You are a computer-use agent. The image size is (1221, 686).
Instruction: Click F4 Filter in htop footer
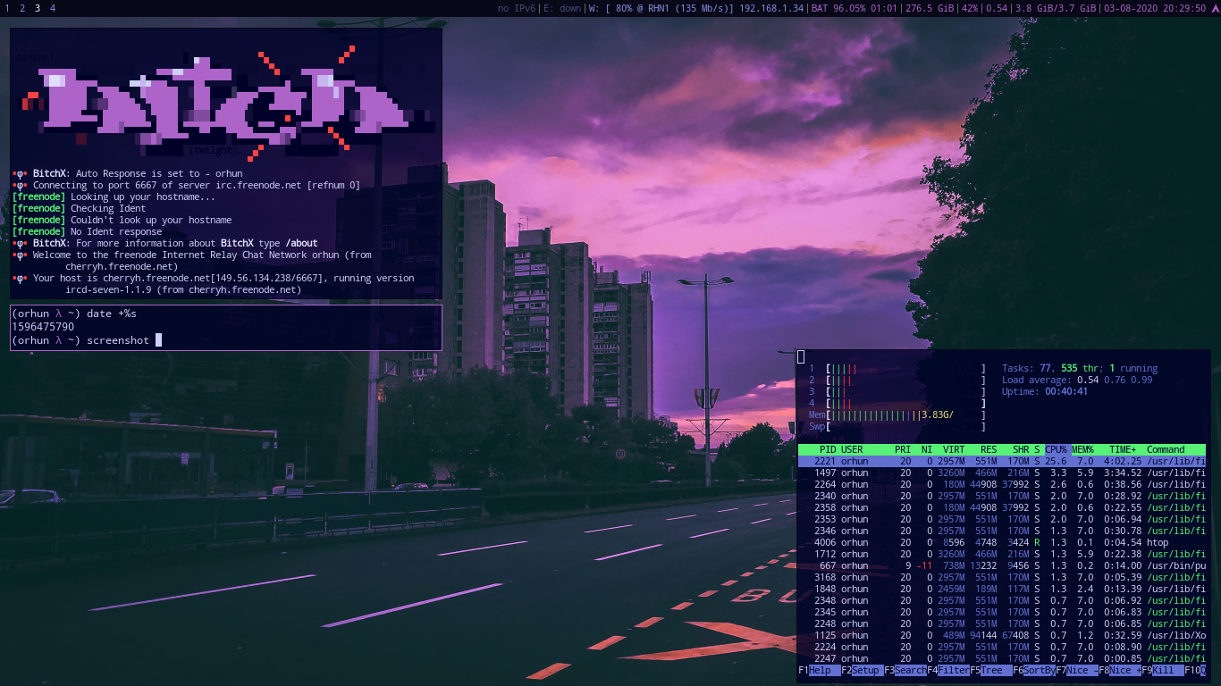[947, 670]
